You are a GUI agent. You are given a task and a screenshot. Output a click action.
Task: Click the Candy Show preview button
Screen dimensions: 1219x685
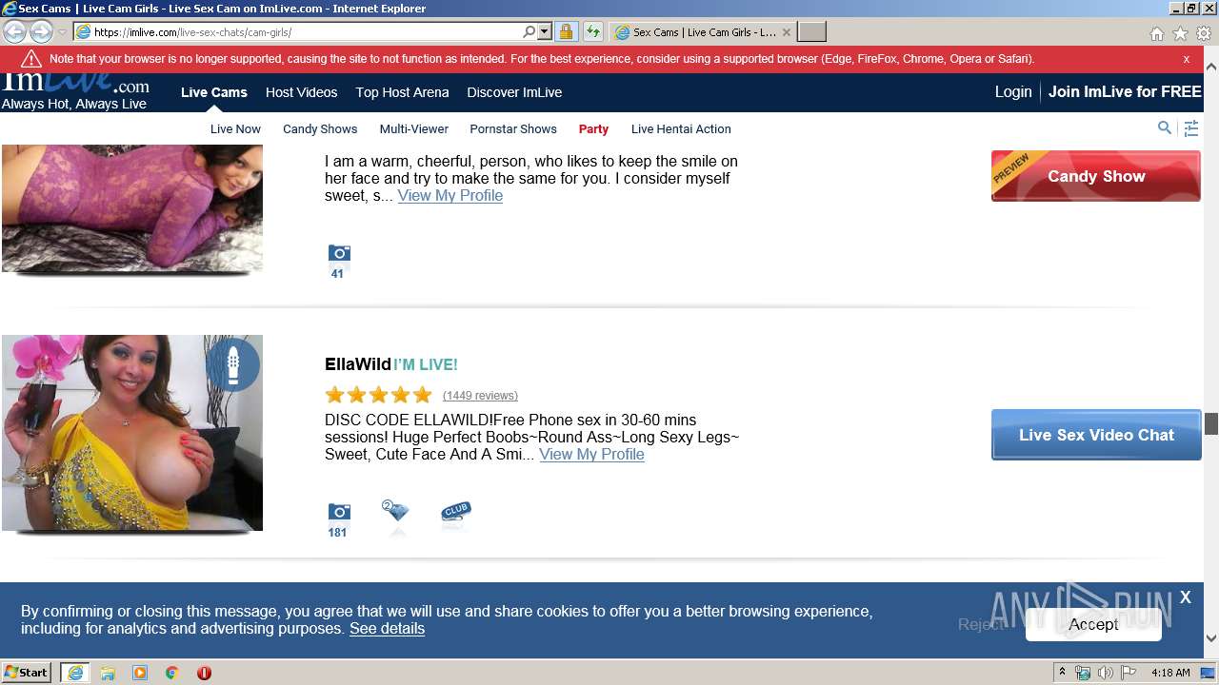(x=1096, y=176)
